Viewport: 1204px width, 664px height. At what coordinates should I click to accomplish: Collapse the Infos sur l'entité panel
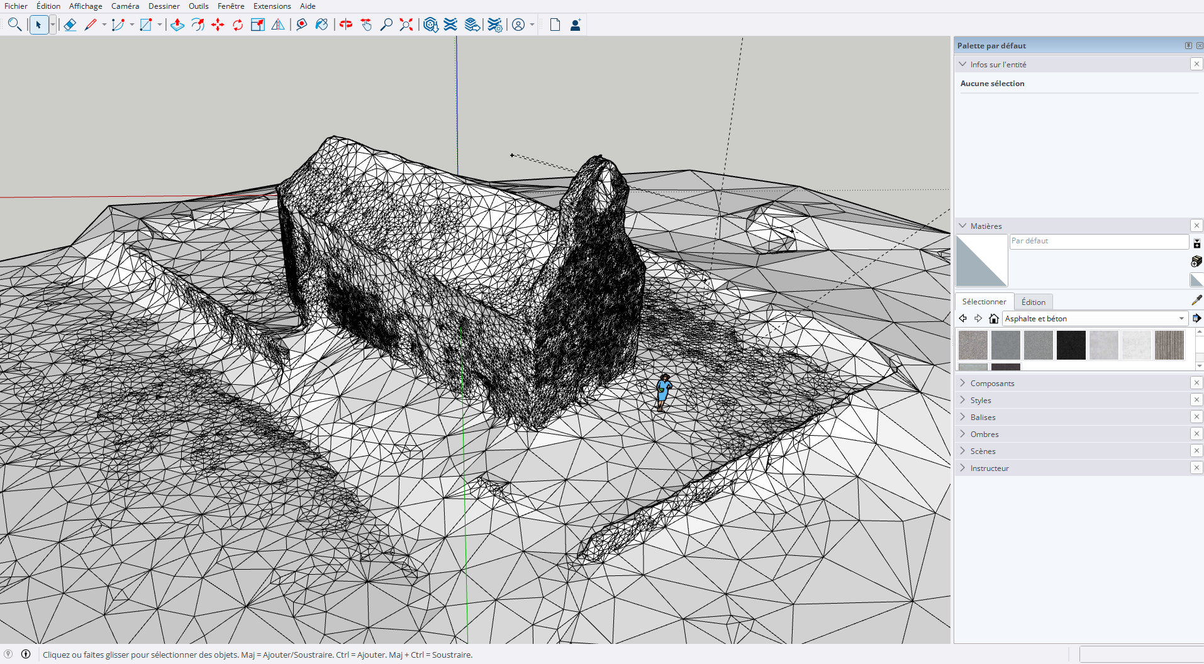[962, 64]
